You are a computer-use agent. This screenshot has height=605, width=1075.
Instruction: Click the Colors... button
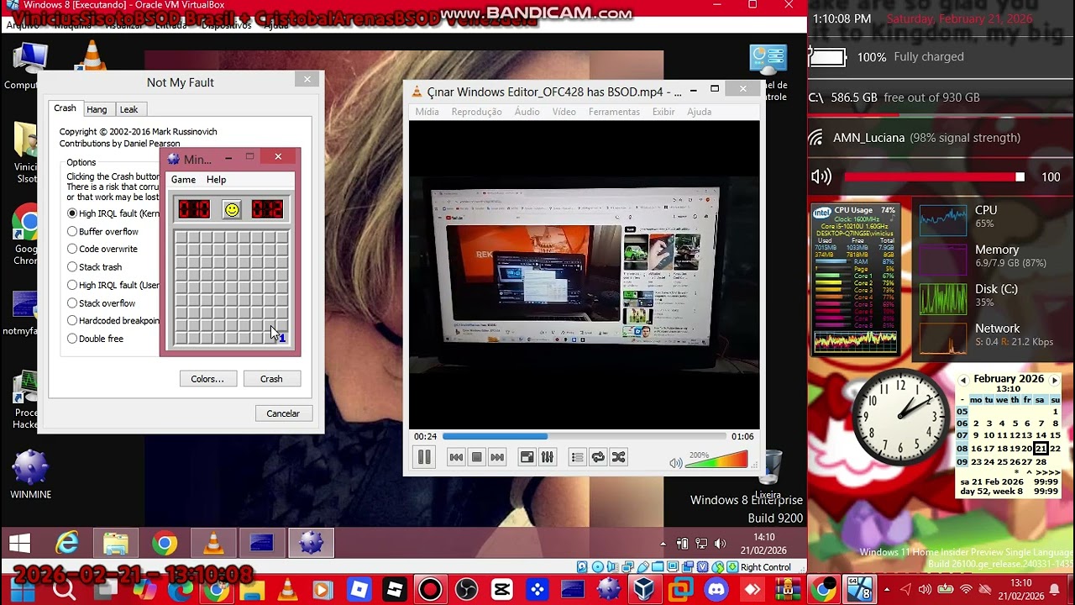pyautogui.click(x=207, y=379)
